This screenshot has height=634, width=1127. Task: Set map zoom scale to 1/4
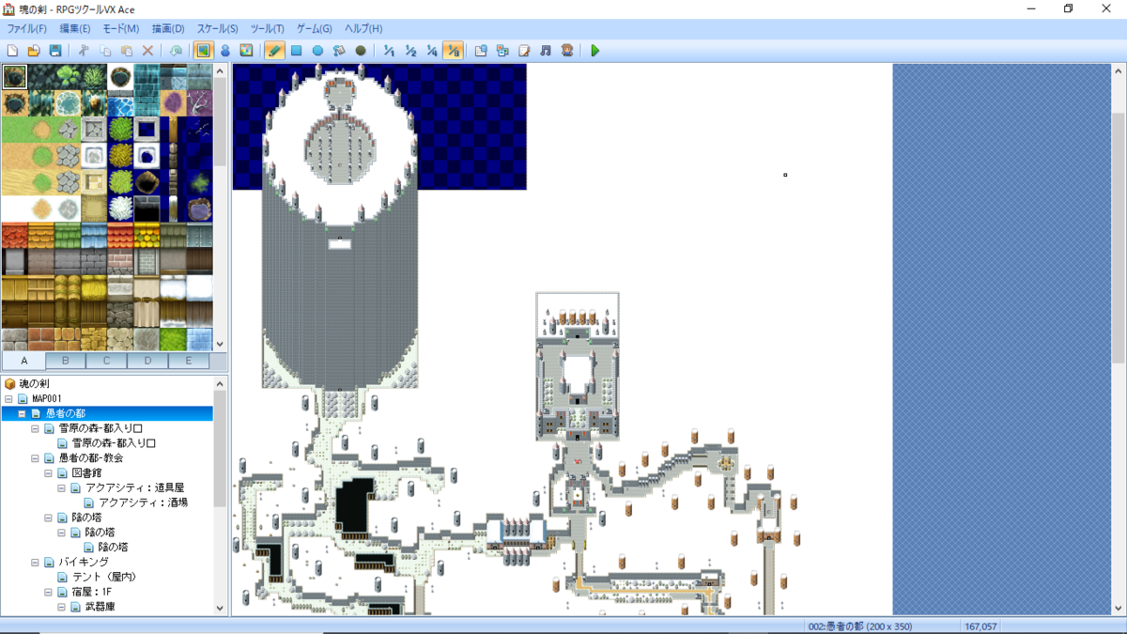pos(431,51)
